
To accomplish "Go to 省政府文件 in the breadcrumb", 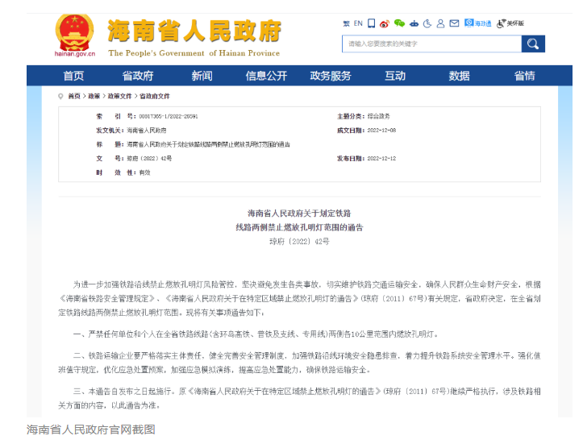I will [x=155, y=96].
